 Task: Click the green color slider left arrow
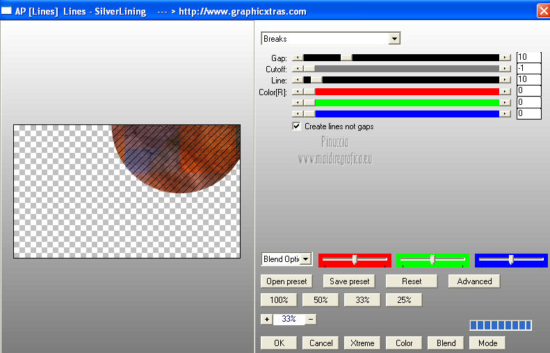pyautogui.click(x=298, y=103)
